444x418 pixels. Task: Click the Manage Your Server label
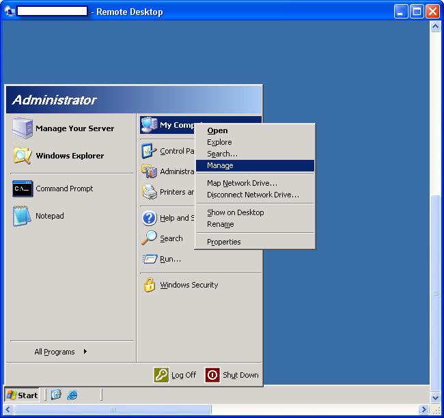(74, 128)
